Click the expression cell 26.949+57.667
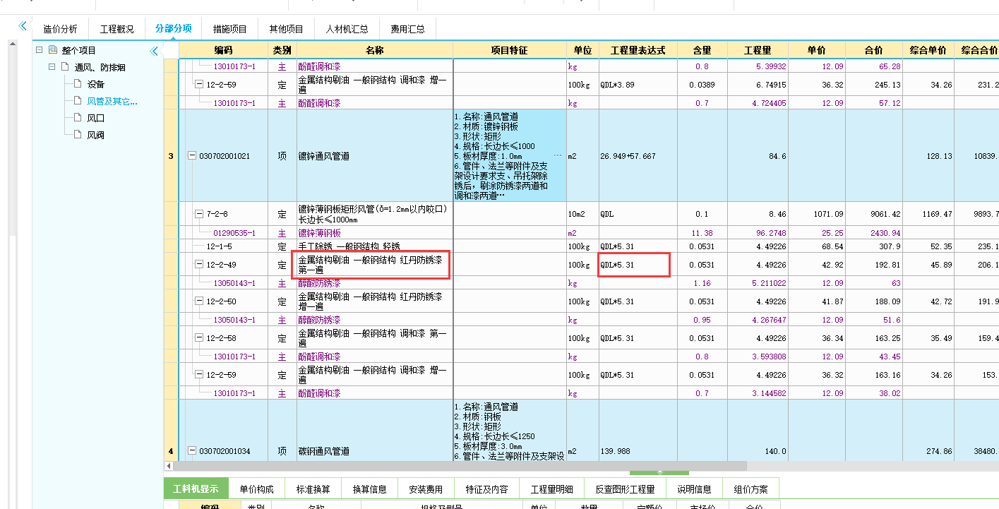999x509 pixels. 638,156
